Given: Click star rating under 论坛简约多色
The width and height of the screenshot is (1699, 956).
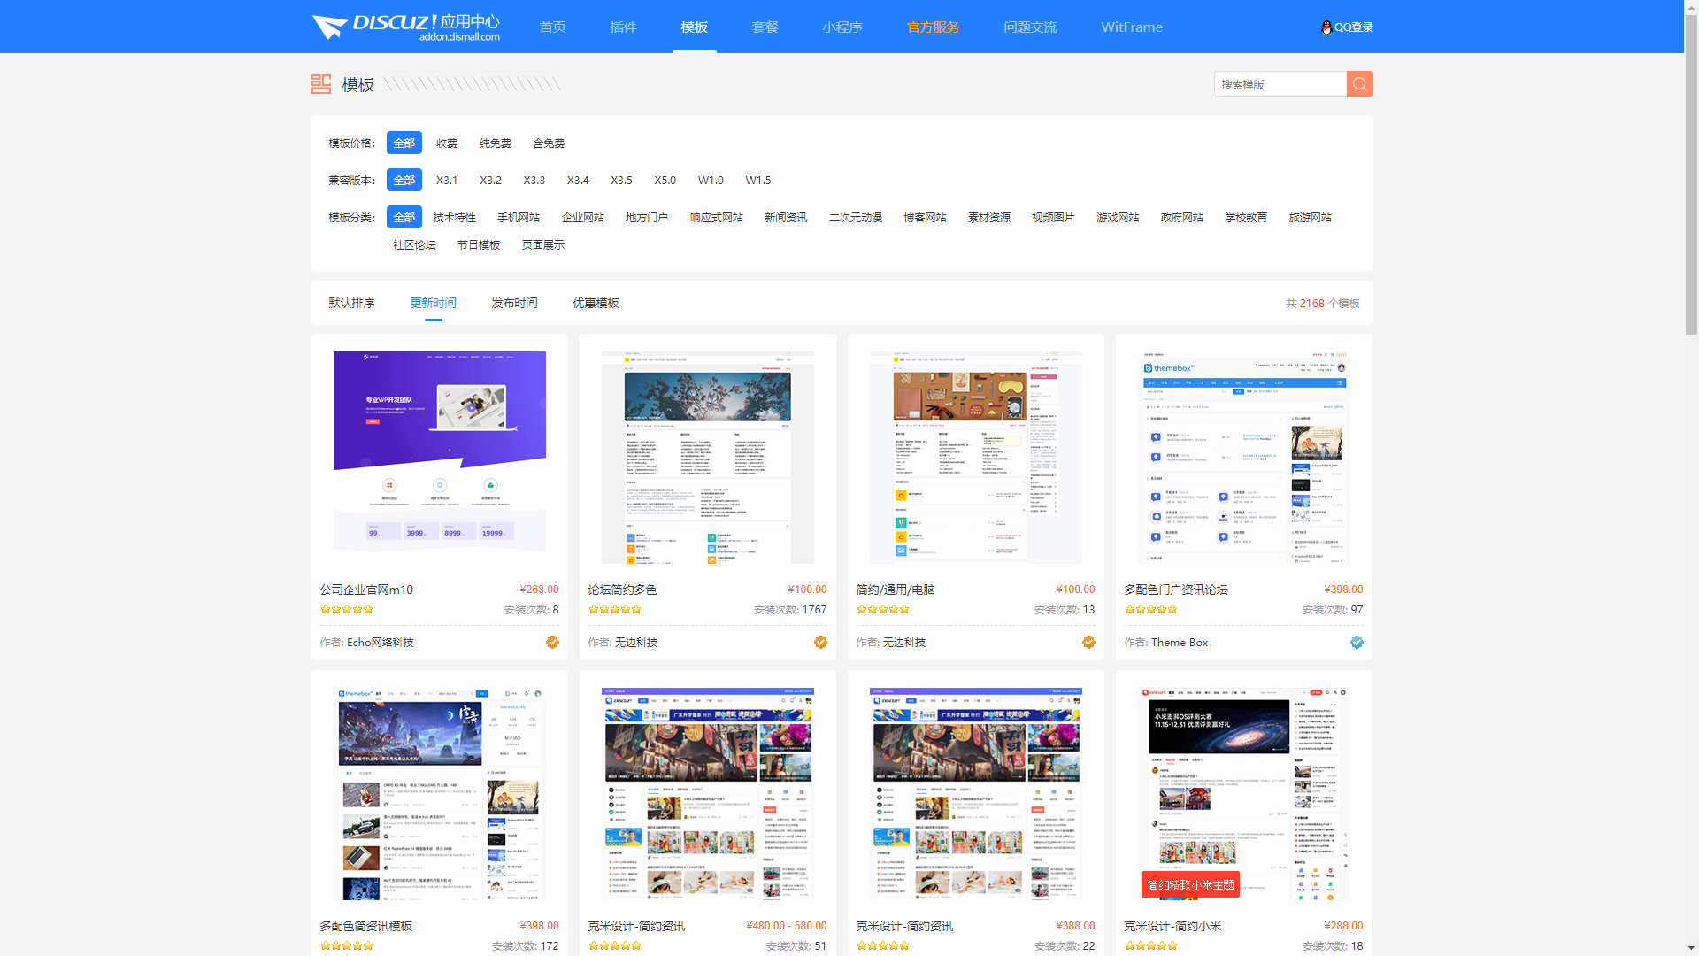Looking at the screenshot, I should [x=615, y=610].
